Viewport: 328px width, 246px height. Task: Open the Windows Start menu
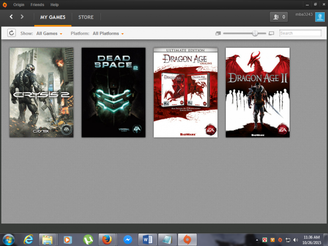pyautogui.click(x=8, y=240)
